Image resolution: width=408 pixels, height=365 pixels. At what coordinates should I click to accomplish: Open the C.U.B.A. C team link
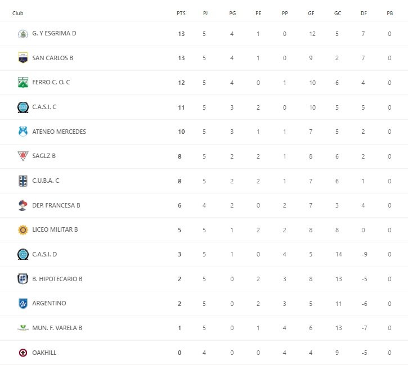click(x=46, y=181)
